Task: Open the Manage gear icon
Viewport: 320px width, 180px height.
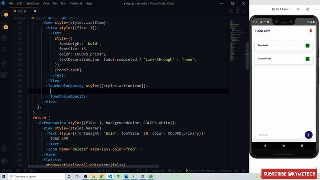Action: point(4,161)
